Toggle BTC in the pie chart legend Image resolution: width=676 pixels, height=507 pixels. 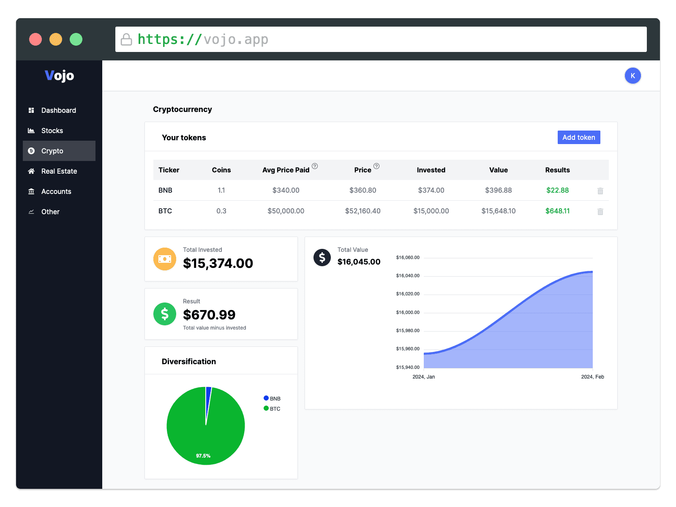pos(272,409)
